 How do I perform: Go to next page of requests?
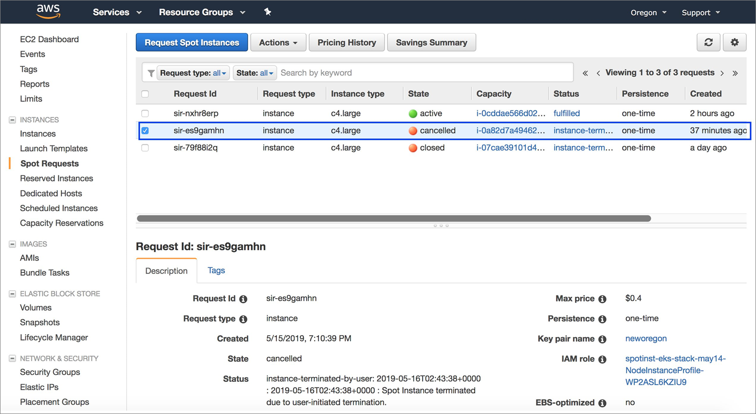(x=722, y=73)
